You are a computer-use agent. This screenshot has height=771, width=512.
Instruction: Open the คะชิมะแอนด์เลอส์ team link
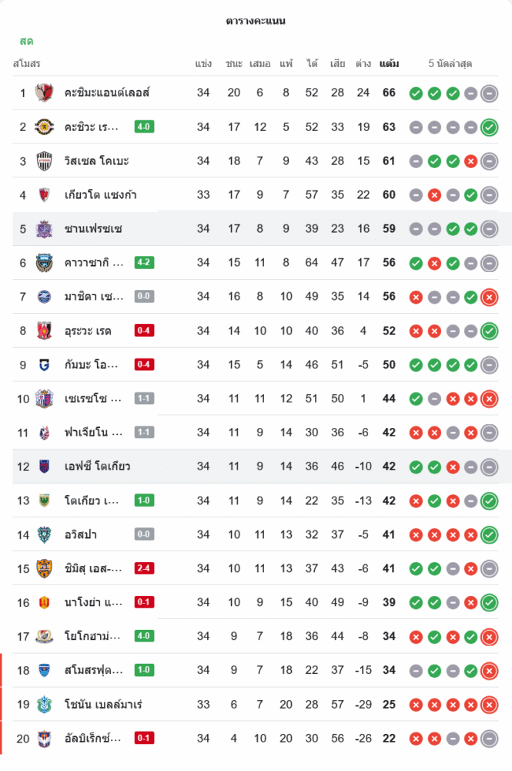coord(107,93)
